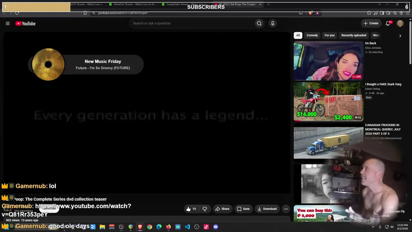Click the Create button

click(x=371, y=23)
